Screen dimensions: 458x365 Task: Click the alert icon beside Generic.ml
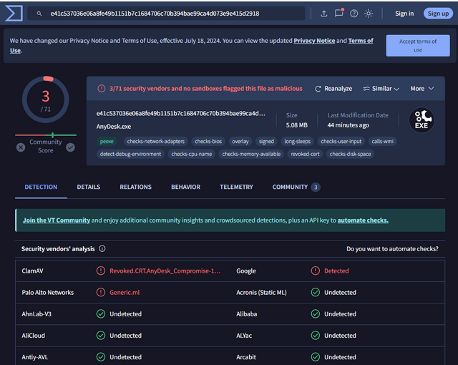click(x=101, y=292)
